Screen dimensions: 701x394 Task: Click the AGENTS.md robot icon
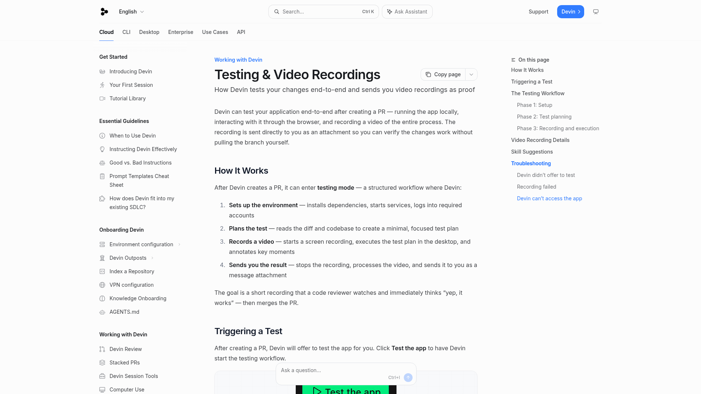(x=102, y=312)
